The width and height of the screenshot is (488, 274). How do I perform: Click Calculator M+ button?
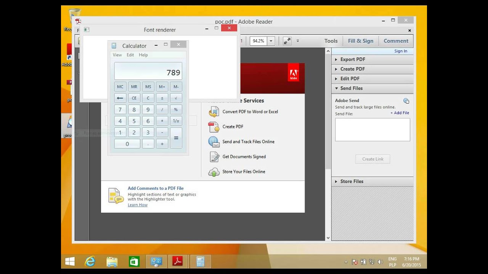coord(162,87)
